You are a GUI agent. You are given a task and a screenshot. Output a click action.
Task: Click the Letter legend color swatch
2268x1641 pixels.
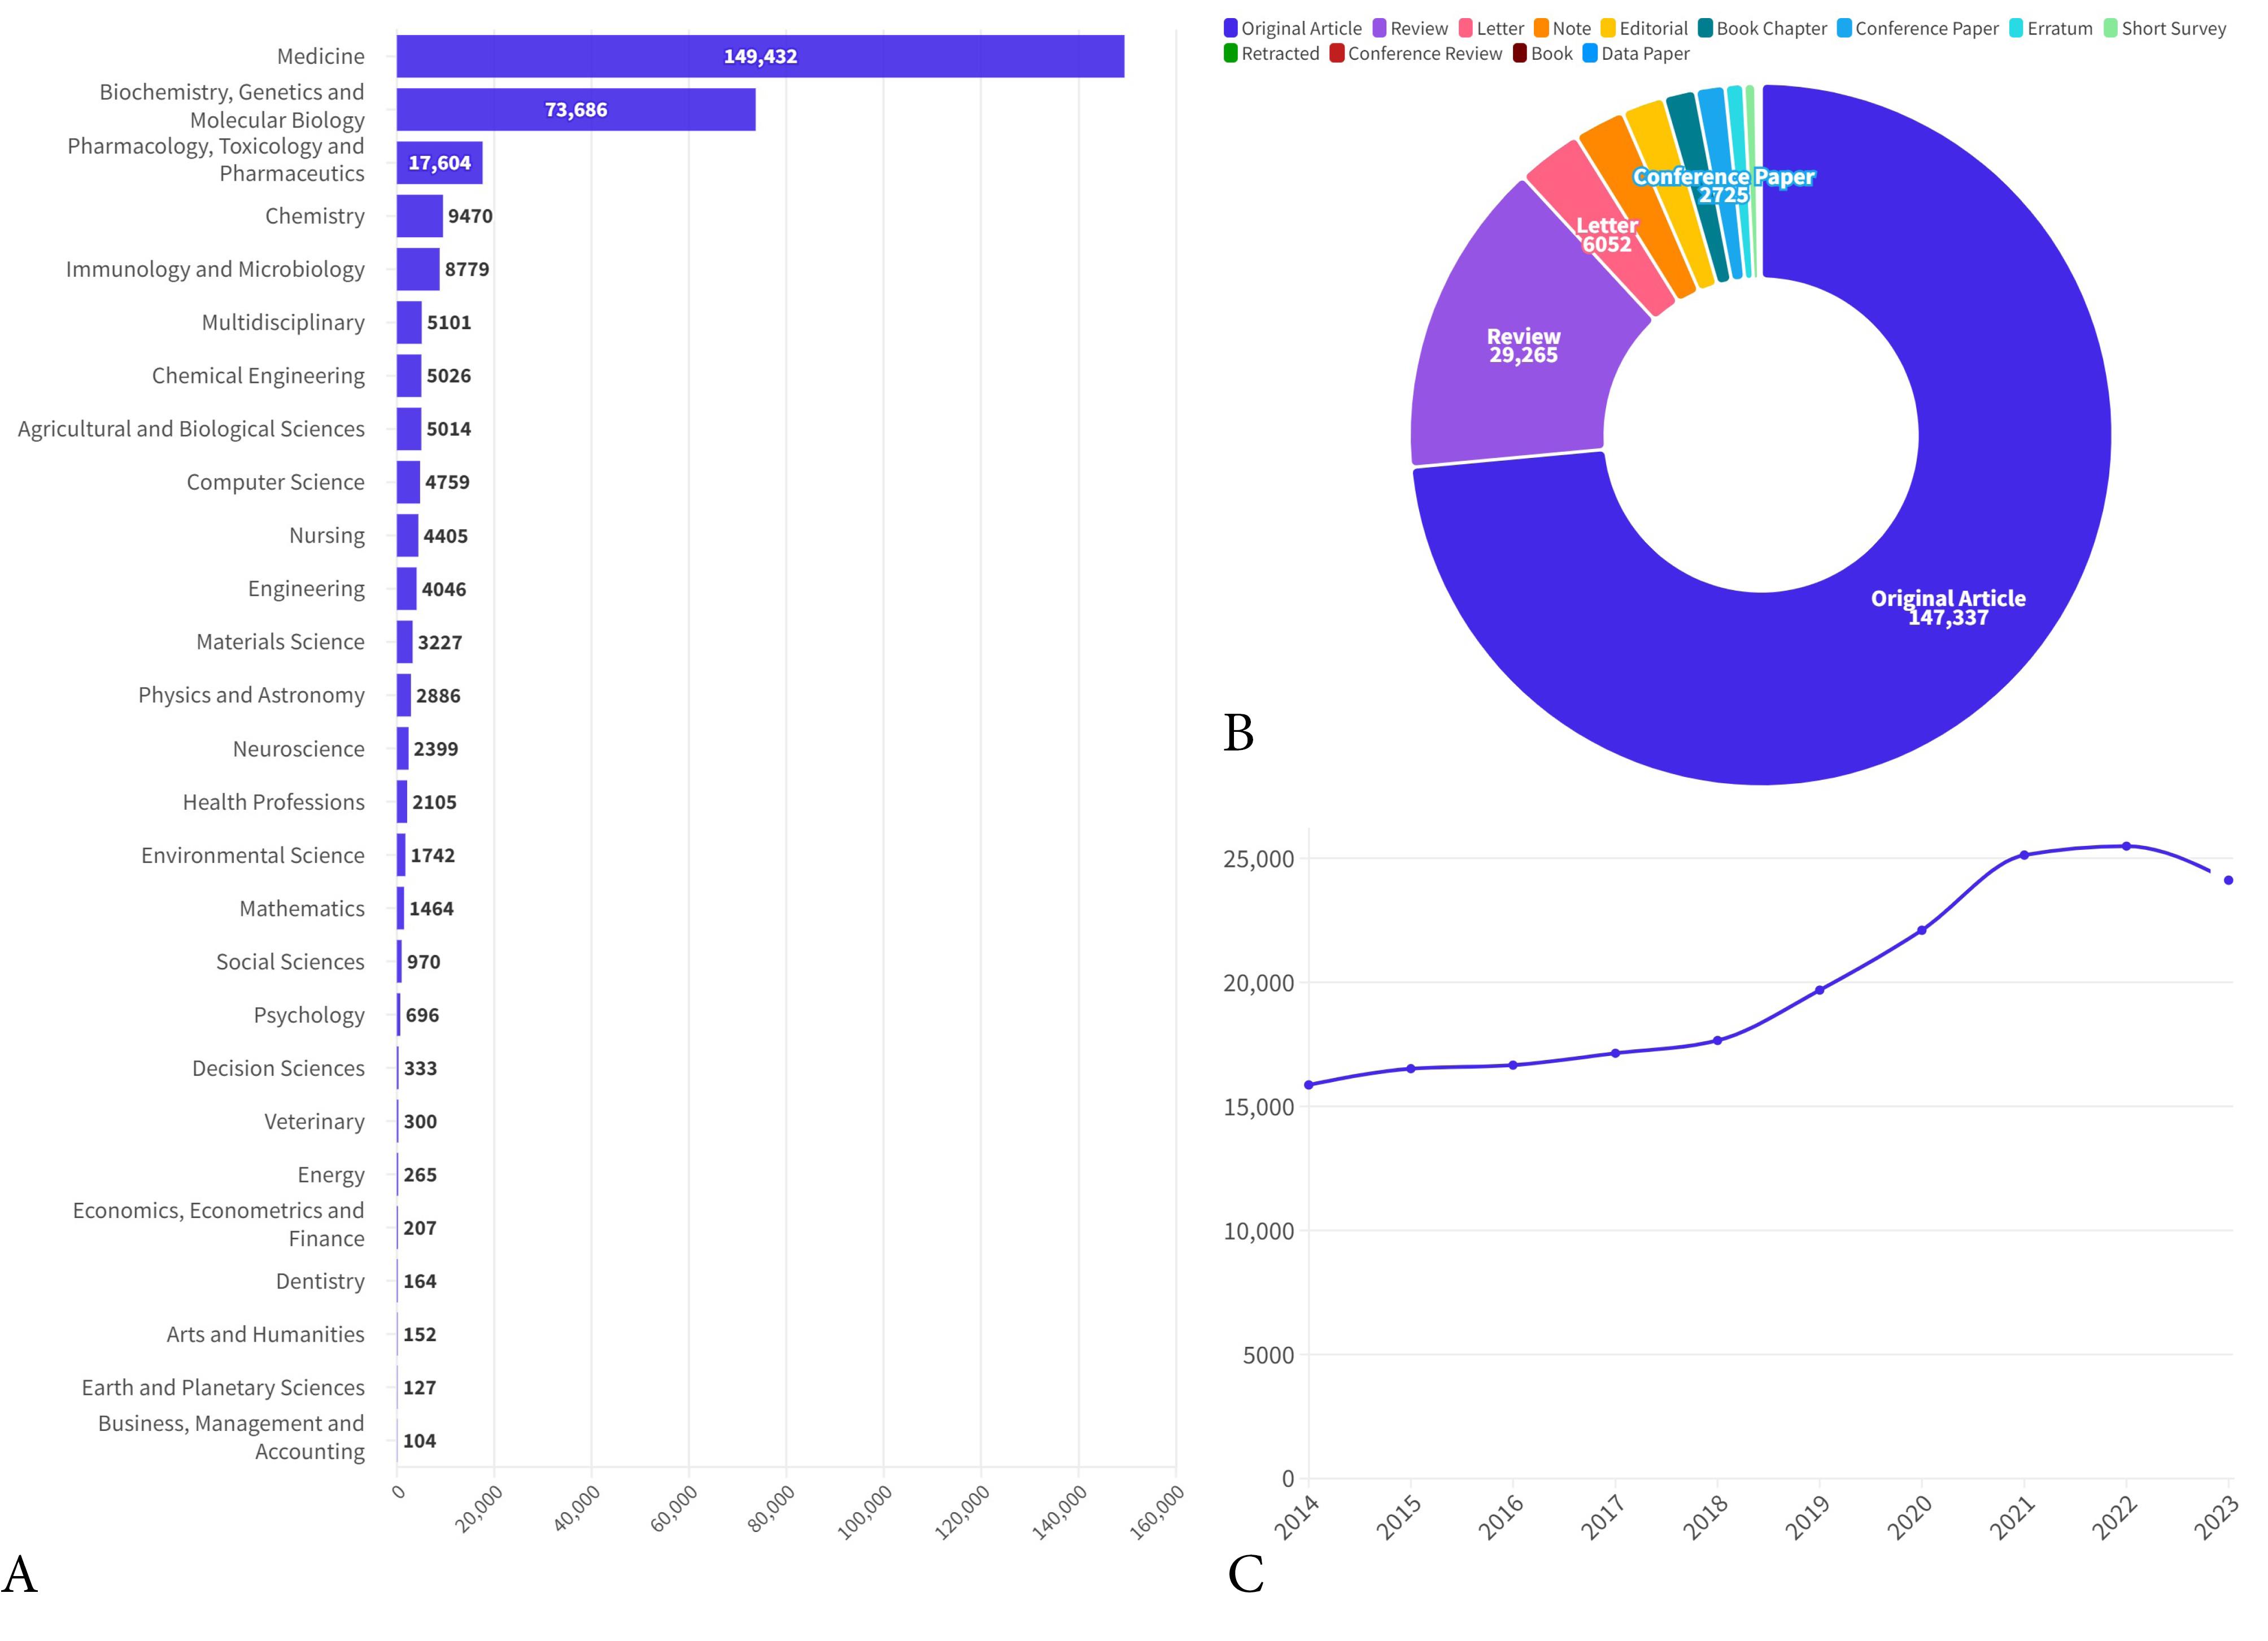[1466, 28]
